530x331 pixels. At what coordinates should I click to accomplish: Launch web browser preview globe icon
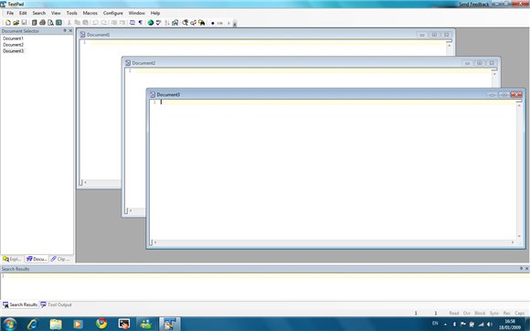[x=151, y=23]
